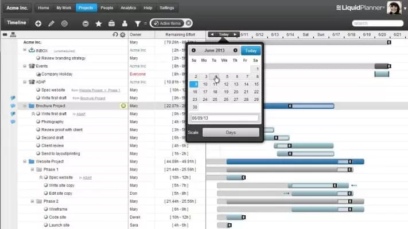The height and width of the screenshot is (229, 408).
Task: Collapse the Phase 2 subfolder
Action: pyautogui.click(x=32, y=202)
